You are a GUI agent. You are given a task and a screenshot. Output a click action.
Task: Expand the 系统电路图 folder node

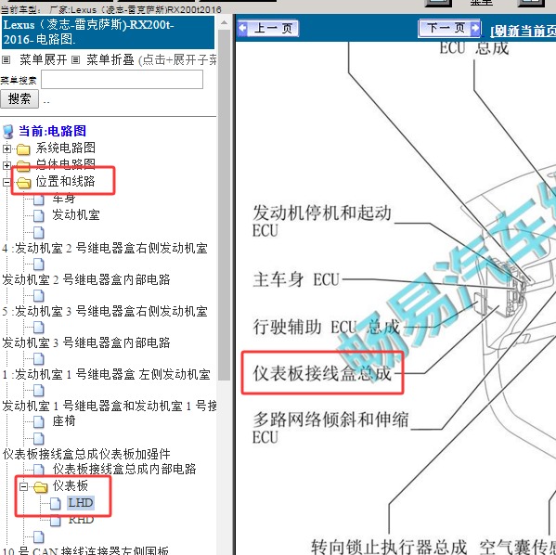(6, 148)
